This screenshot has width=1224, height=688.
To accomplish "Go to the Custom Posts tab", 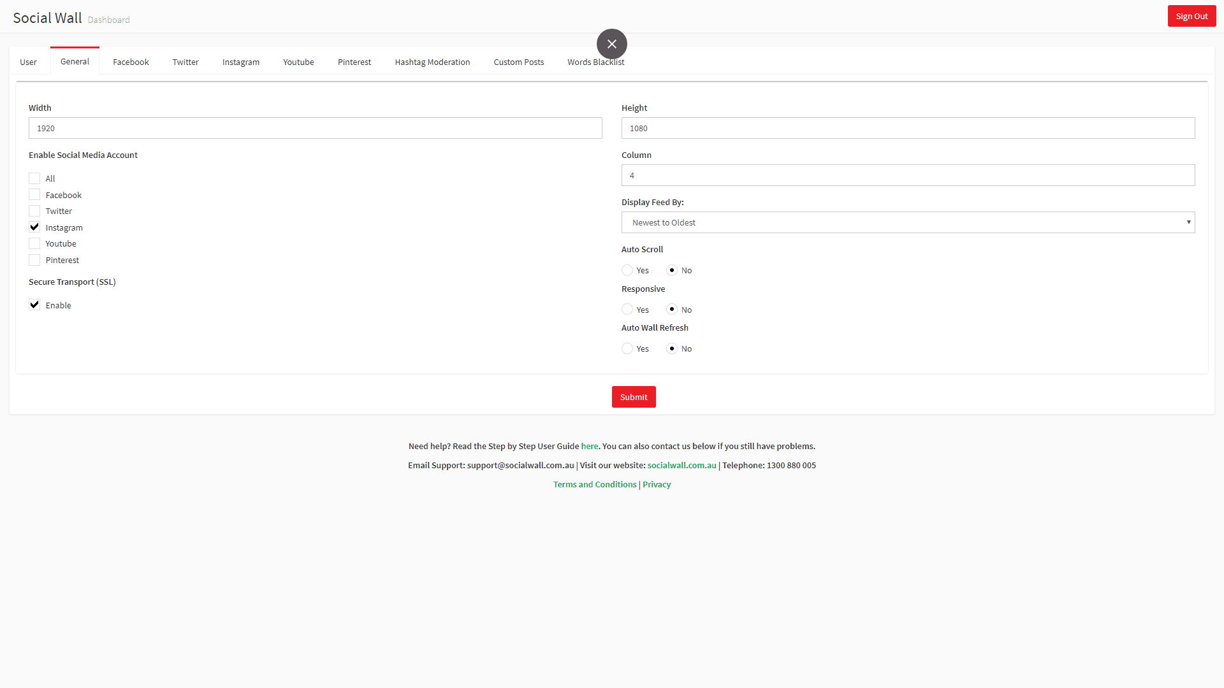I will (518, 62).
